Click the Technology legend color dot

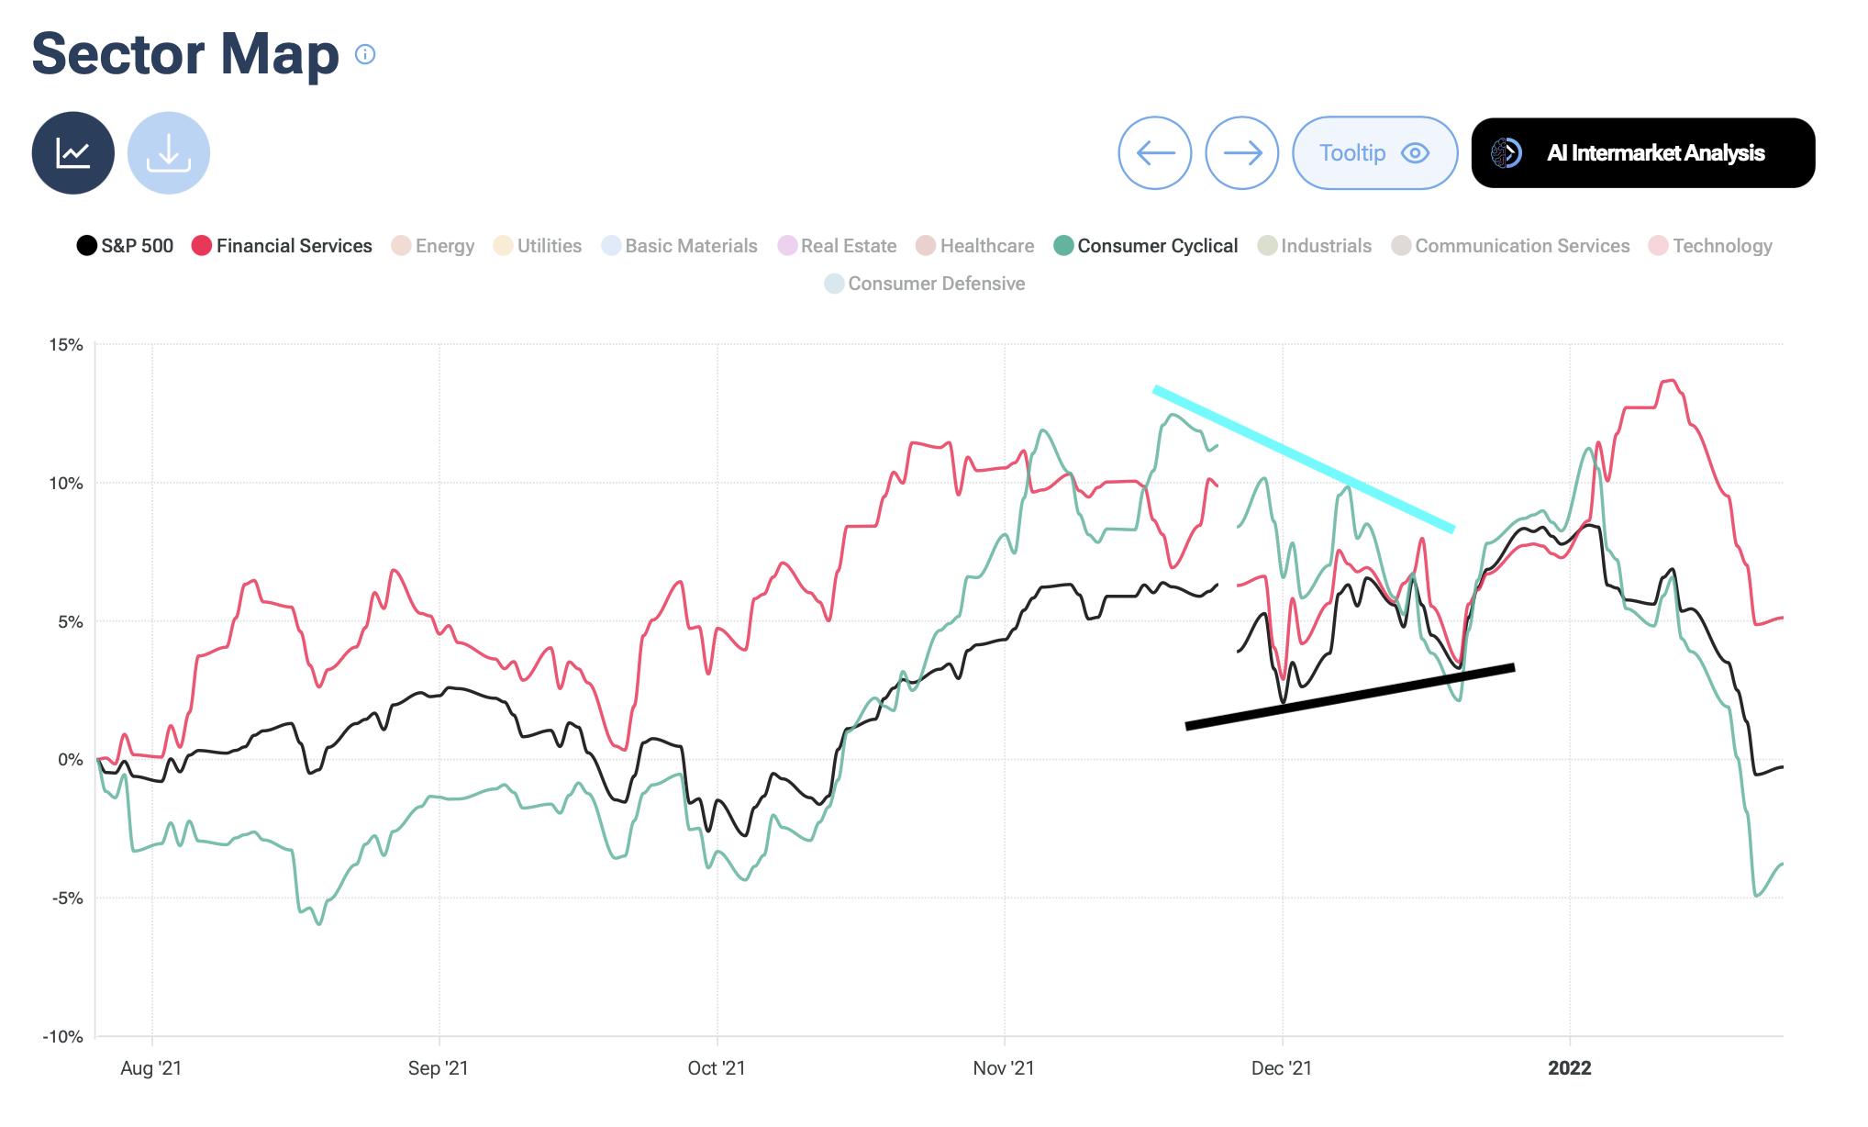coord(1658,246)
